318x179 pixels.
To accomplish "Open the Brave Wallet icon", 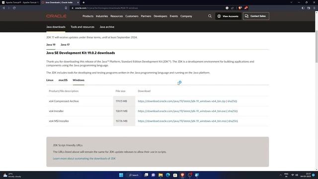I will pyautogui.click(x=309, y=8).
